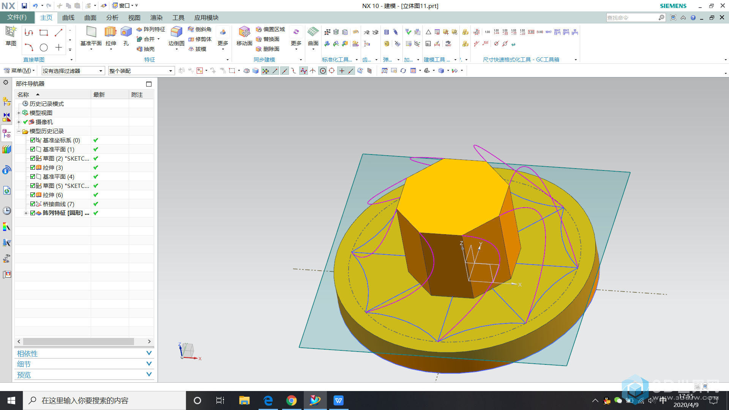Image resolution: width=729 pixels, height=410 pixels.
Task: Open the 草图 sketch tool
Action: pyautogui.click(x=11, y=36)
